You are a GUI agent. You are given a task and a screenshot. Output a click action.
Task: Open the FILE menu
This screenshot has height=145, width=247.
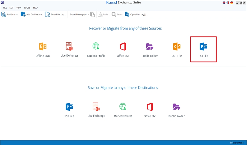pos(5,8)
